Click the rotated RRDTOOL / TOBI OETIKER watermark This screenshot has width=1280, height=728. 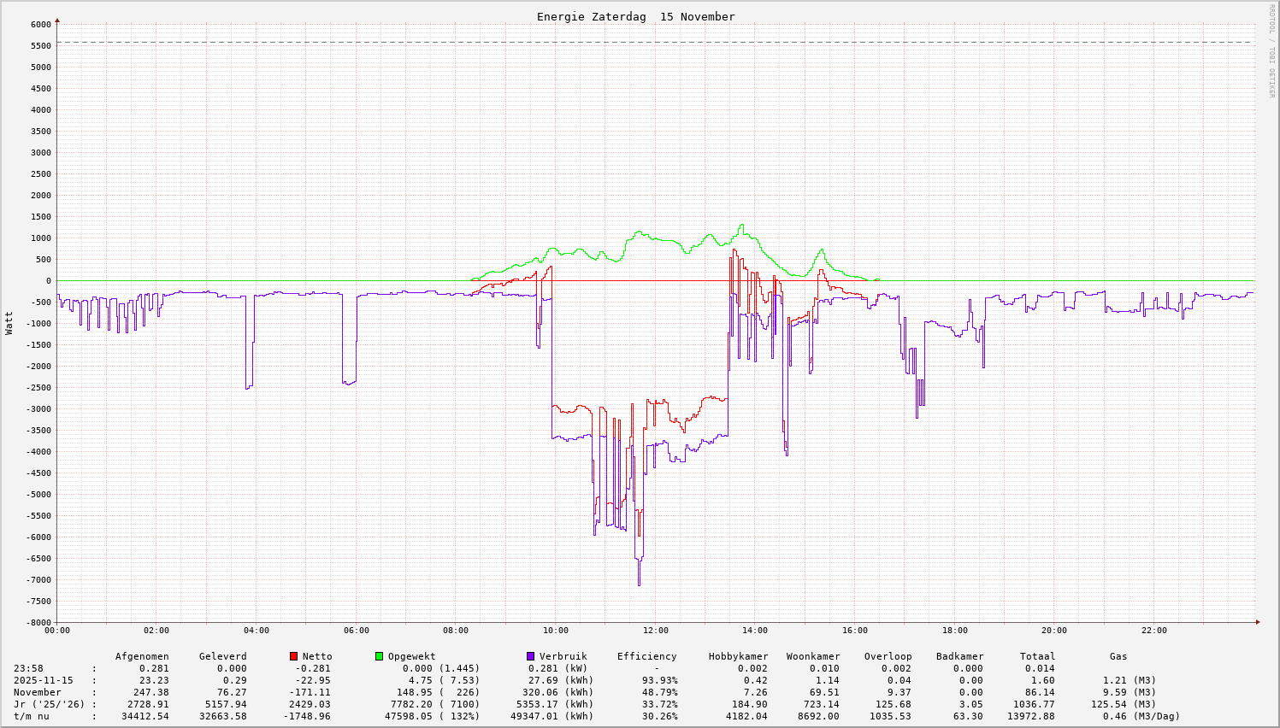[1271, 50]
